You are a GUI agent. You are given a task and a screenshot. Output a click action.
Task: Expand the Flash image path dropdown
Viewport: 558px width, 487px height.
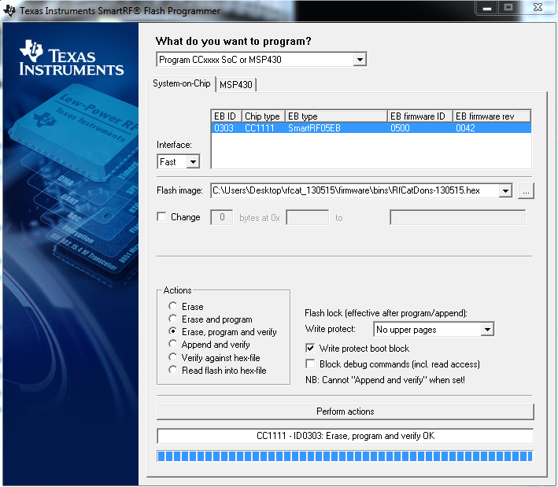point(504,190)
